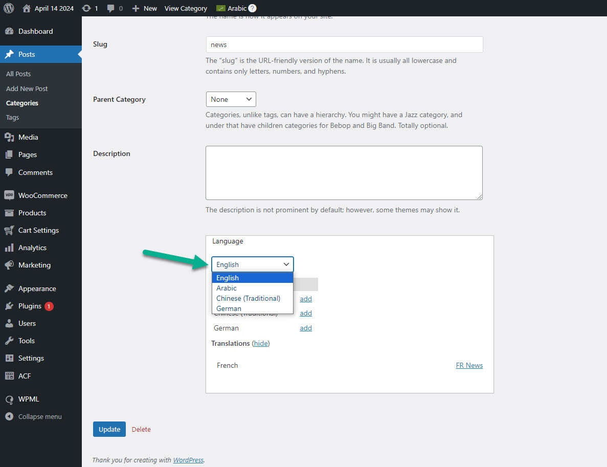Image resolution: width=607 pixels, height=467 pixels.
Task: Click the Update button
Action: 109,429
